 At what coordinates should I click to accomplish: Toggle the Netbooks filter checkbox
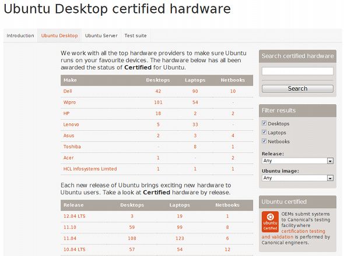(264, 141)
